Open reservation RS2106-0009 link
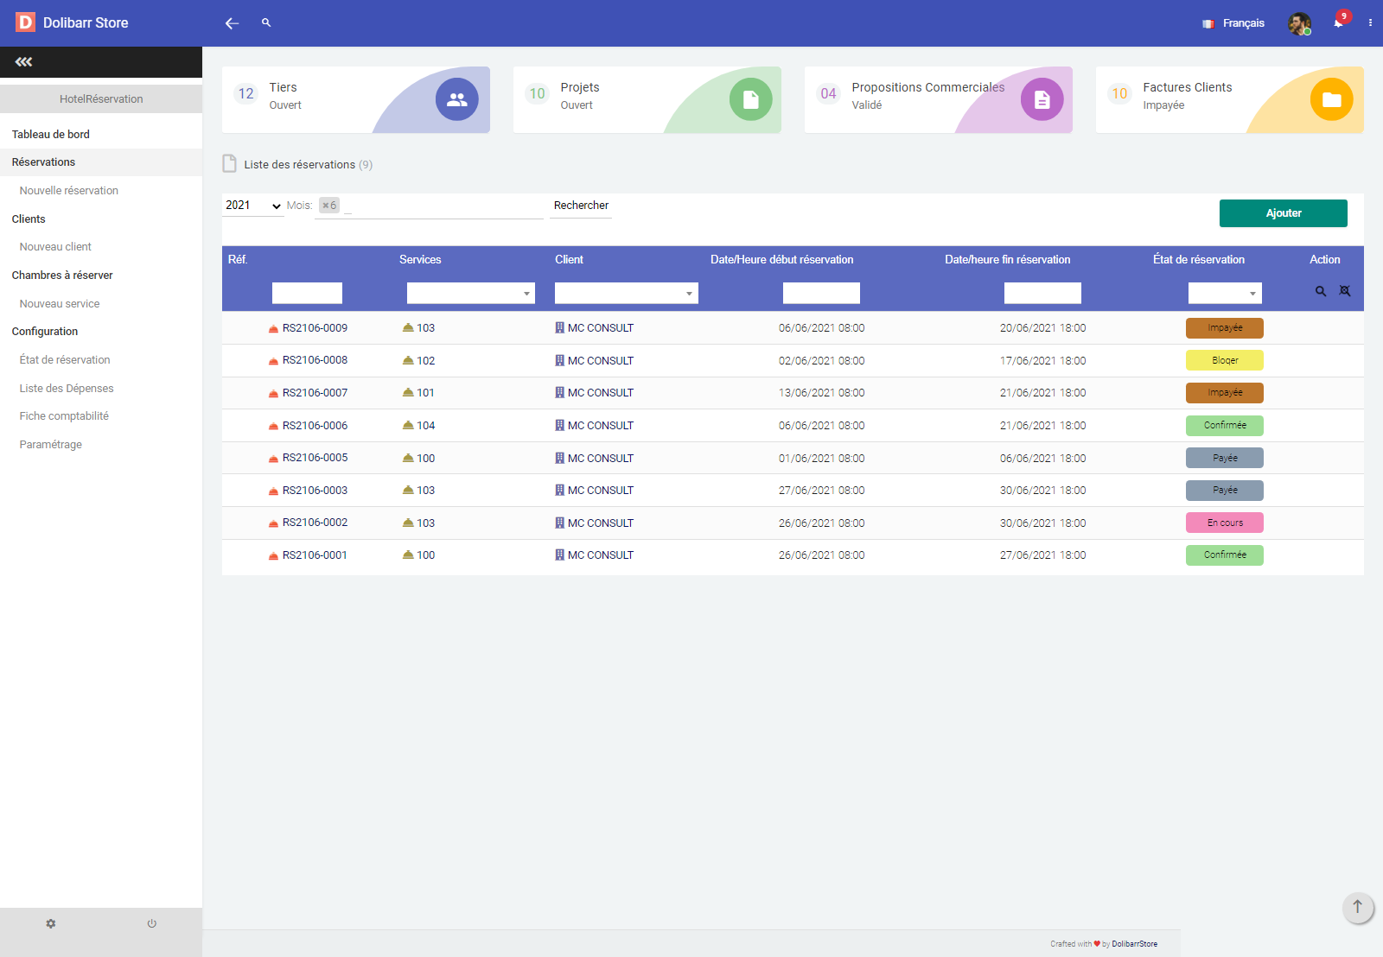The height and width of the screenshot is (957, 1383). [x=315, y=328]
